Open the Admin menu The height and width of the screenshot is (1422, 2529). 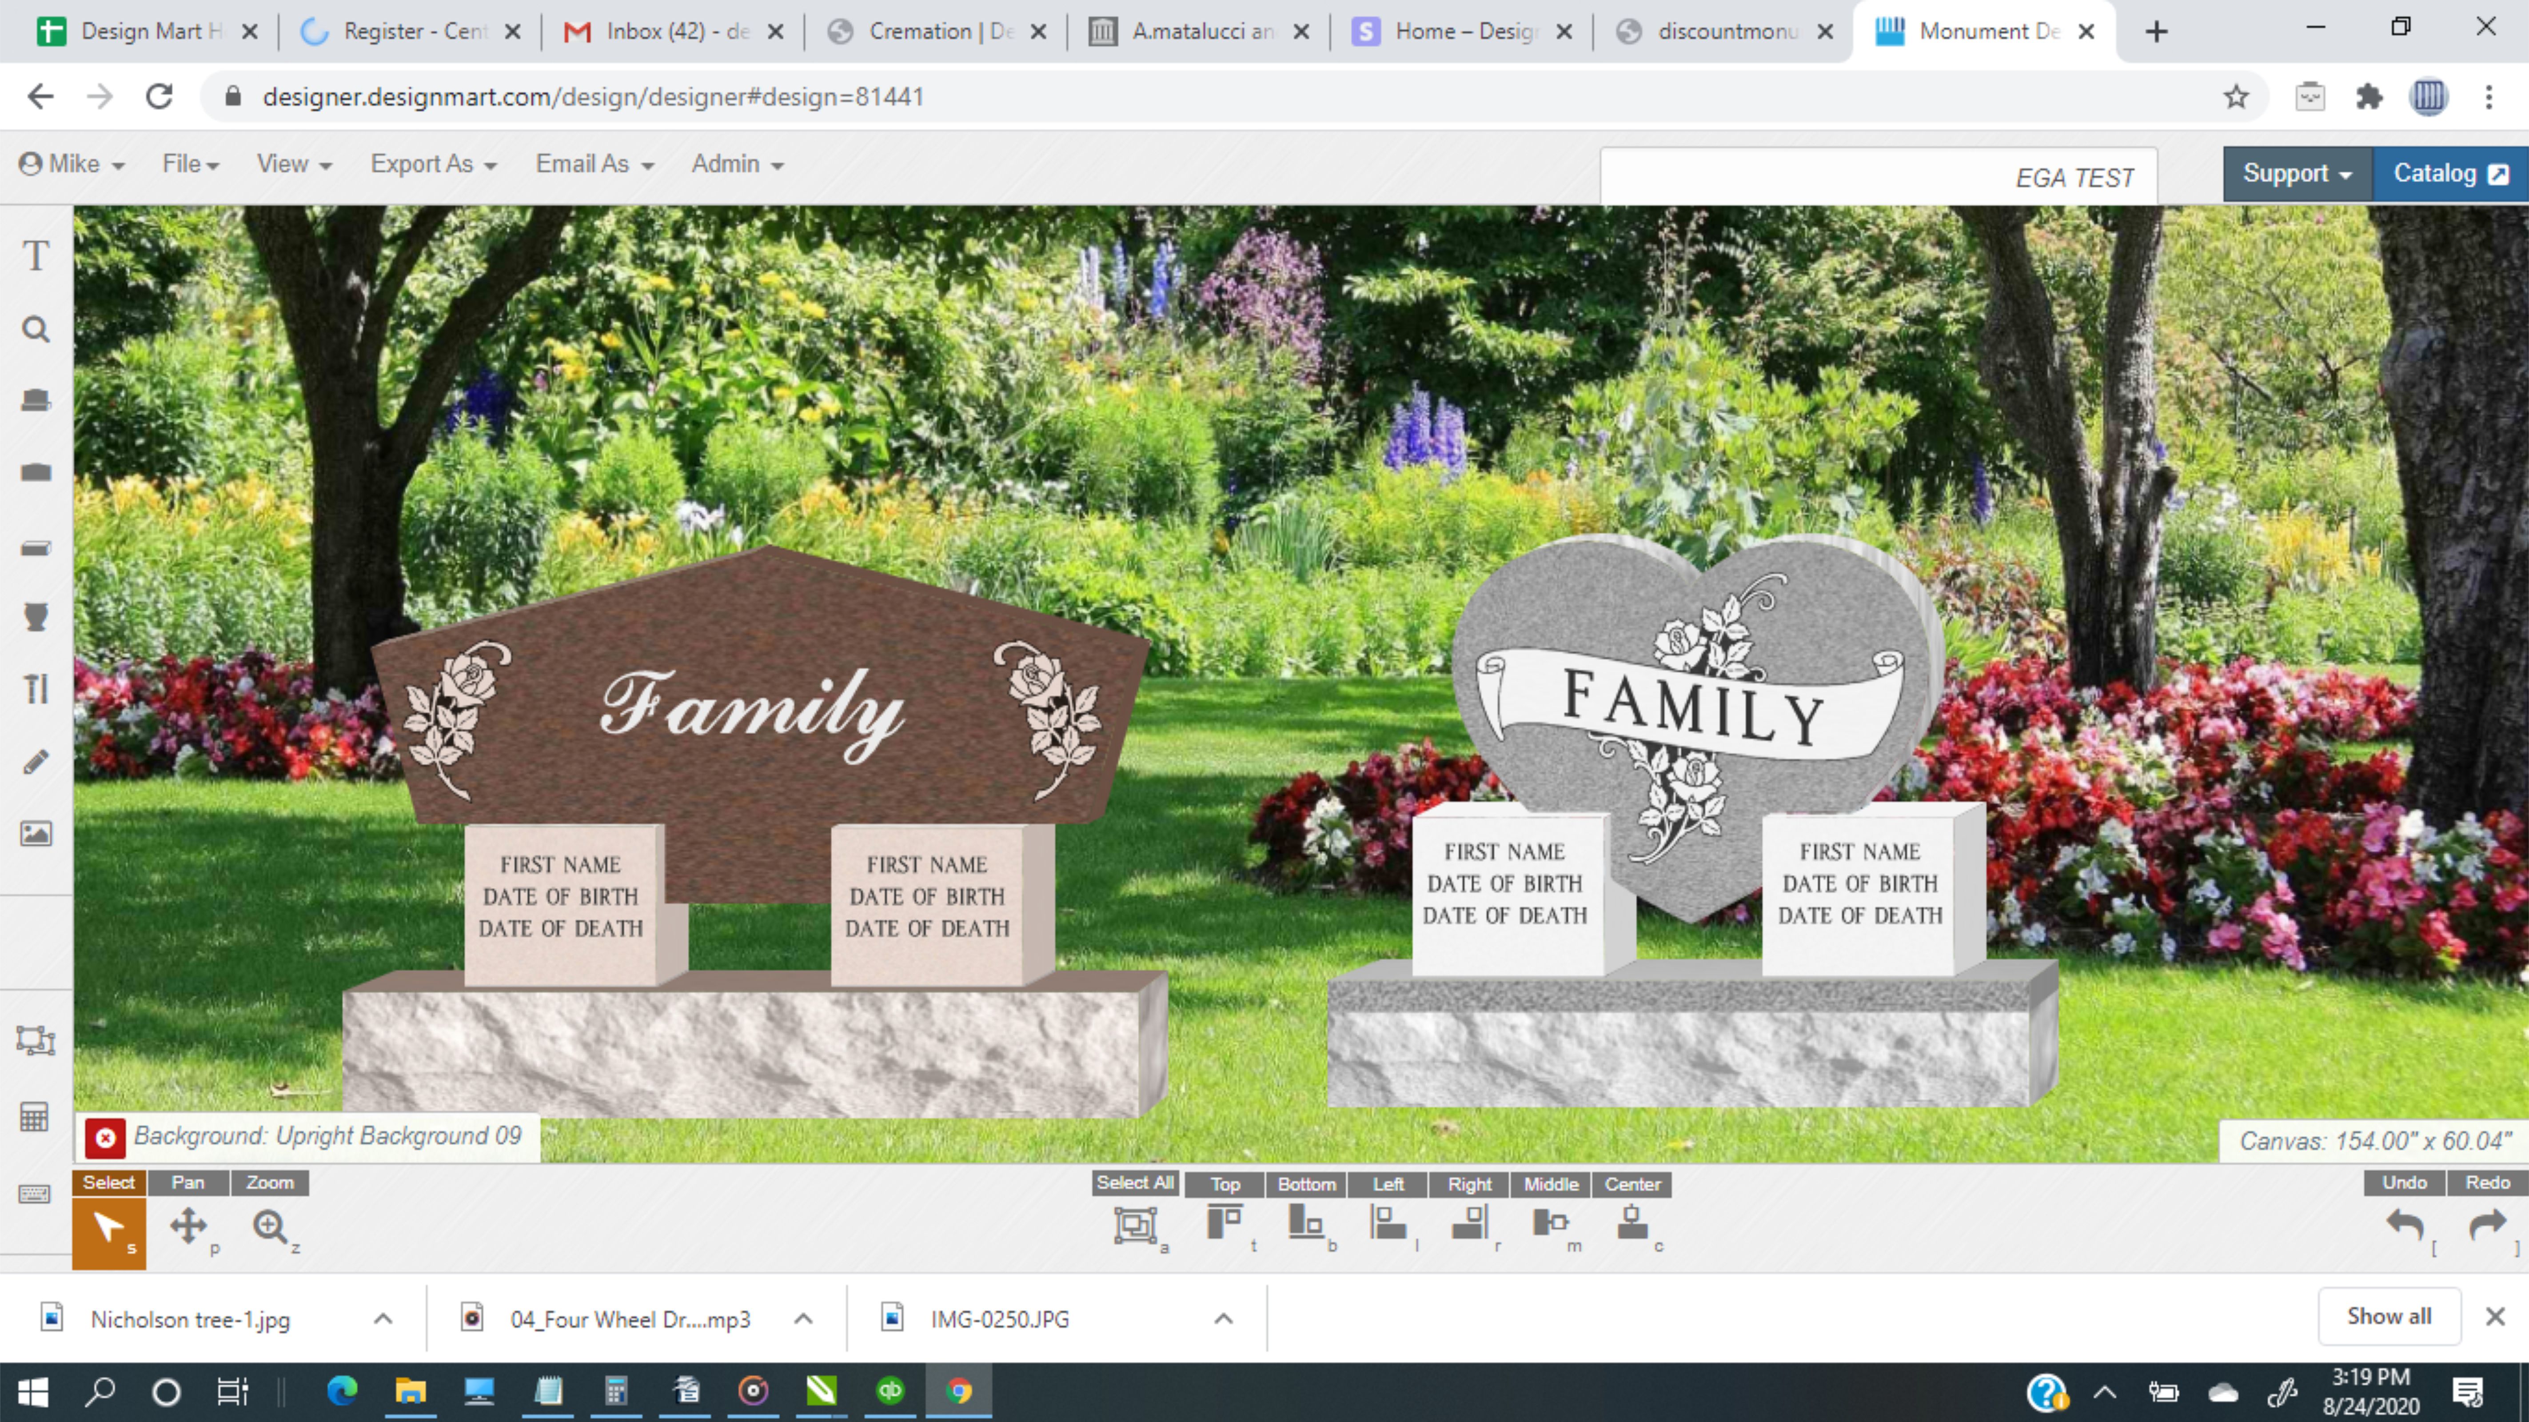point(737,164)
